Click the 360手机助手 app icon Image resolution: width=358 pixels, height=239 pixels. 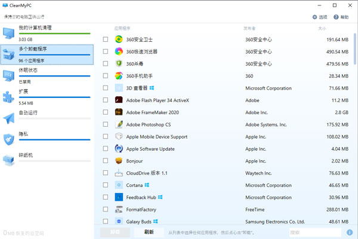(x=119, y=76)
